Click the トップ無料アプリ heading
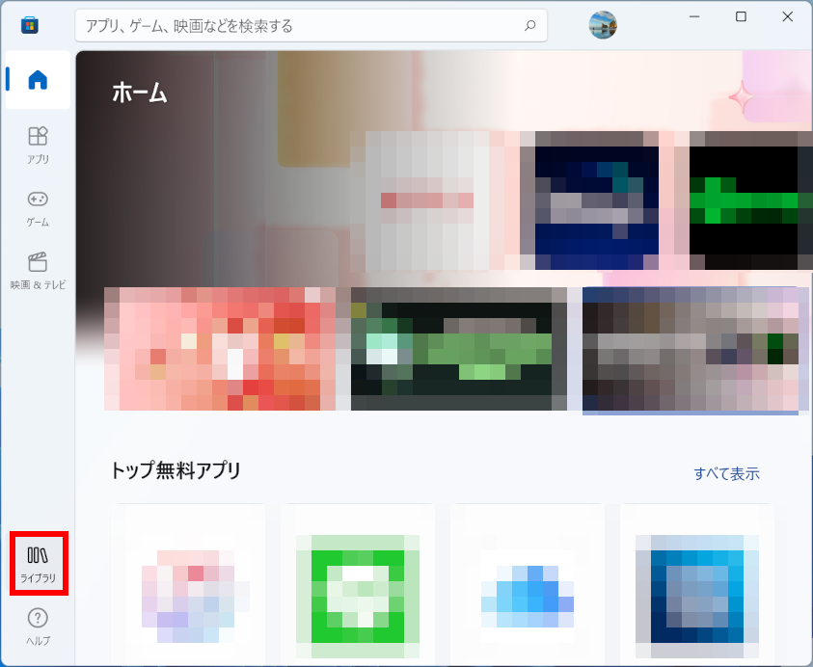Viewport: 813px width, 667px height. click(x=176, y=470)
